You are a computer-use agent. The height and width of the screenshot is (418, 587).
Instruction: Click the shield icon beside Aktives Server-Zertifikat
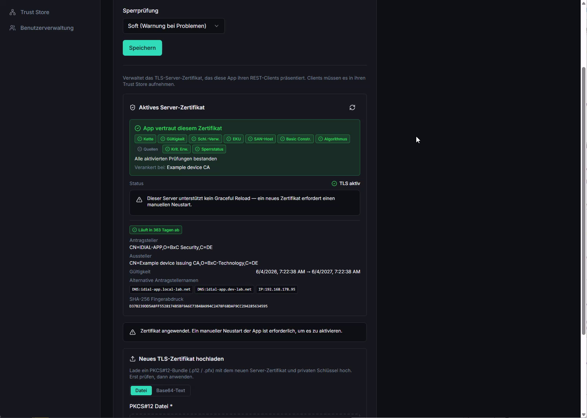pyautogui.click(x=133, y=107)
